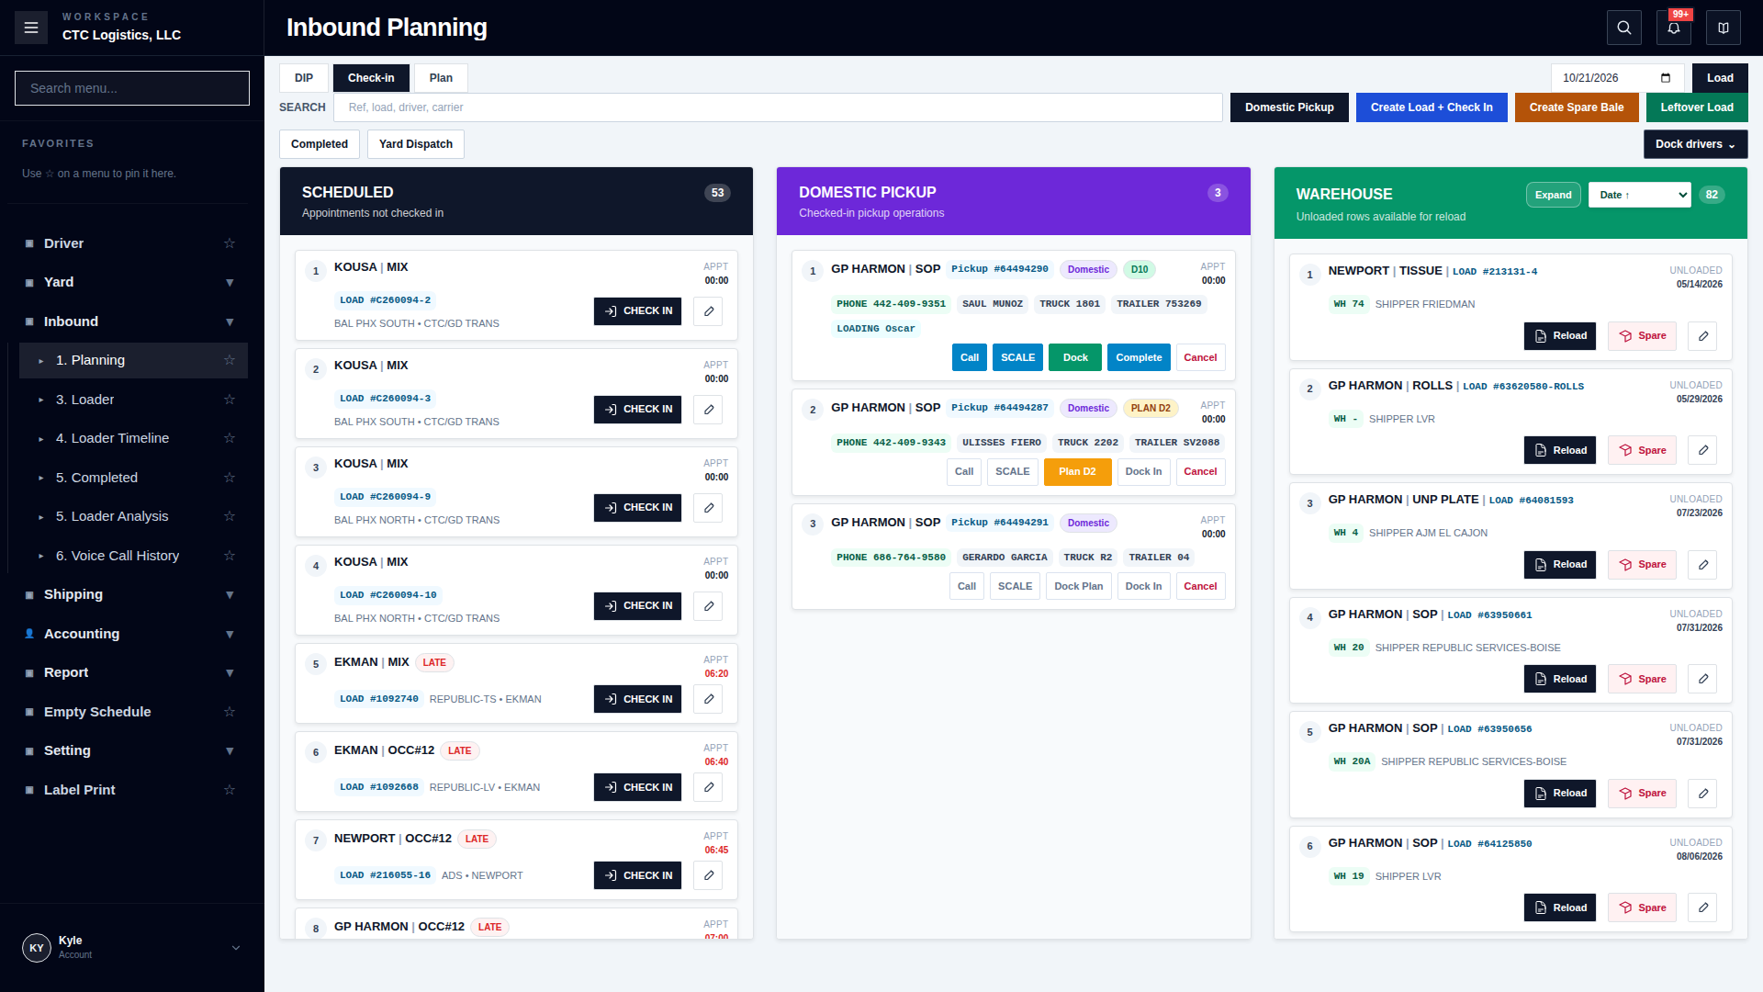
Task: Click Check In for EKMAN OCC#12 load
Action: point(637,788)
